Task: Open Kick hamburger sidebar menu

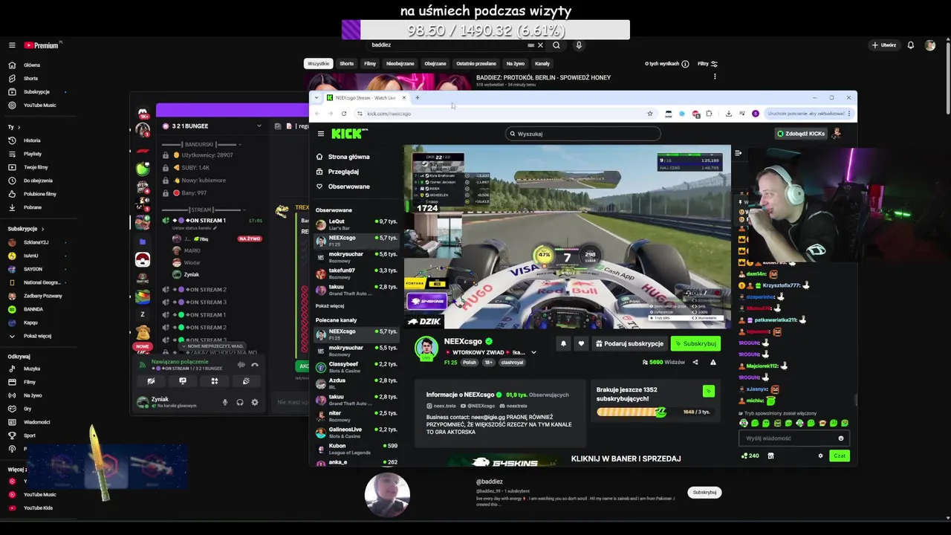Action: [321, 134]
